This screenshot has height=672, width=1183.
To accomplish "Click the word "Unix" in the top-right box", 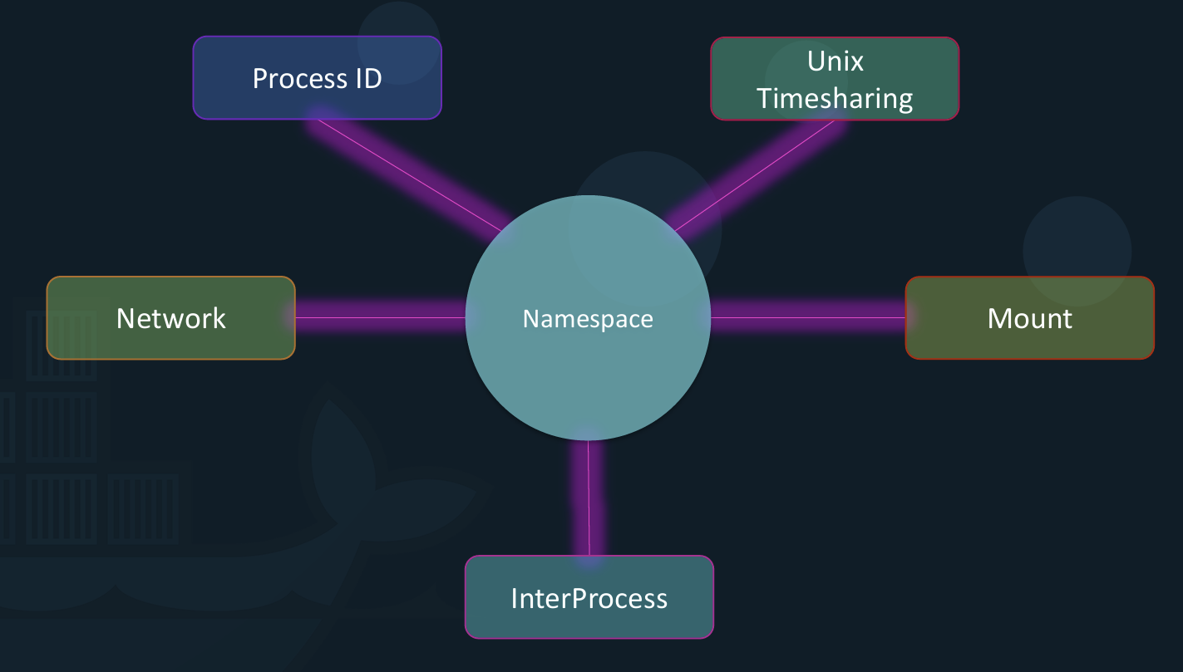I will pyautogui.click(x=835, y=61).
